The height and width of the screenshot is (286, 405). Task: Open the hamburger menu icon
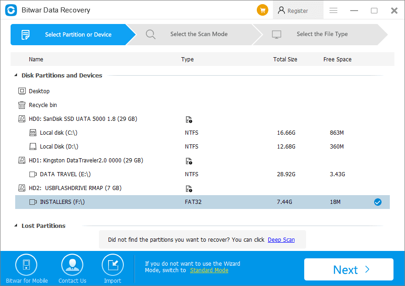click(x=334, y=10)
